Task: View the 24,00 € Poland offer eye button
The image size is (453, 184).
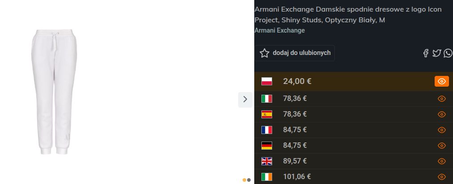Action: (x=441, y=81)
